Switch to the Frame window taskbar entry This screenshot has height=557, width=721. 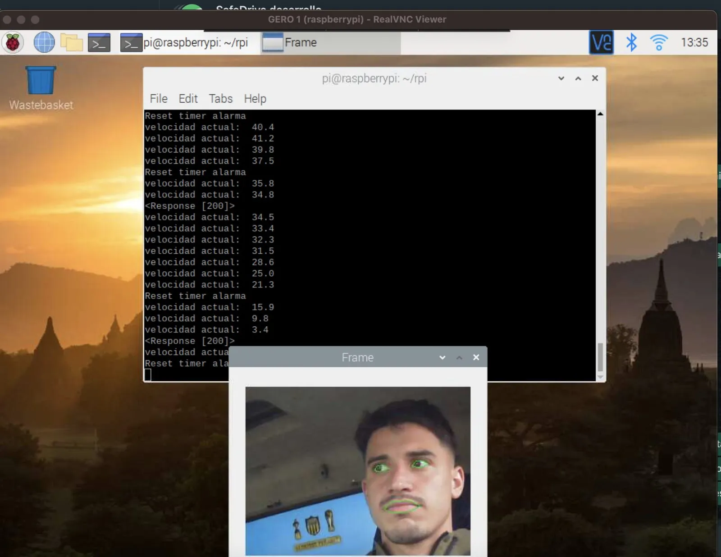tap(331, 43)
